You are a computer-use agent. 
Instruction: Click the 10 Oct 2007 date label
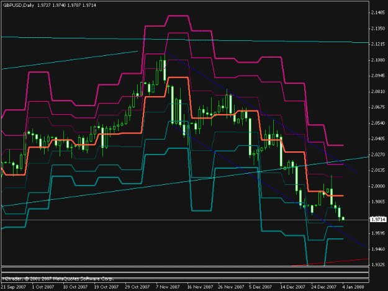[x=75, y=287]
